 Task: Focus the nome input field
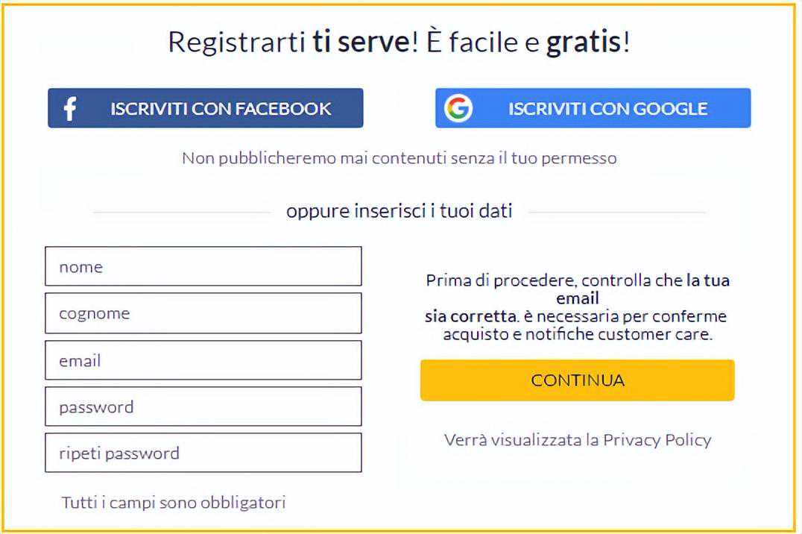point(203,266)
